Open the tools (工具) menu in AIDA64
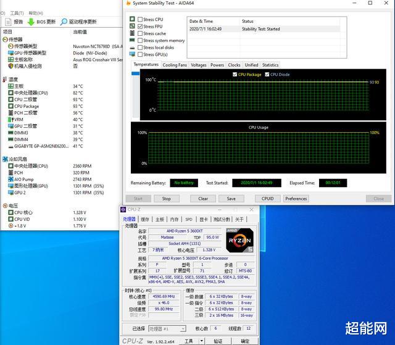395x345 pixels. click(17, 13)
